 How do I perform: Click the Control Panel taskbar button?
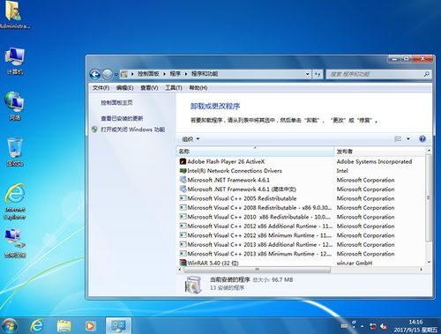click(x=118, y=325)
